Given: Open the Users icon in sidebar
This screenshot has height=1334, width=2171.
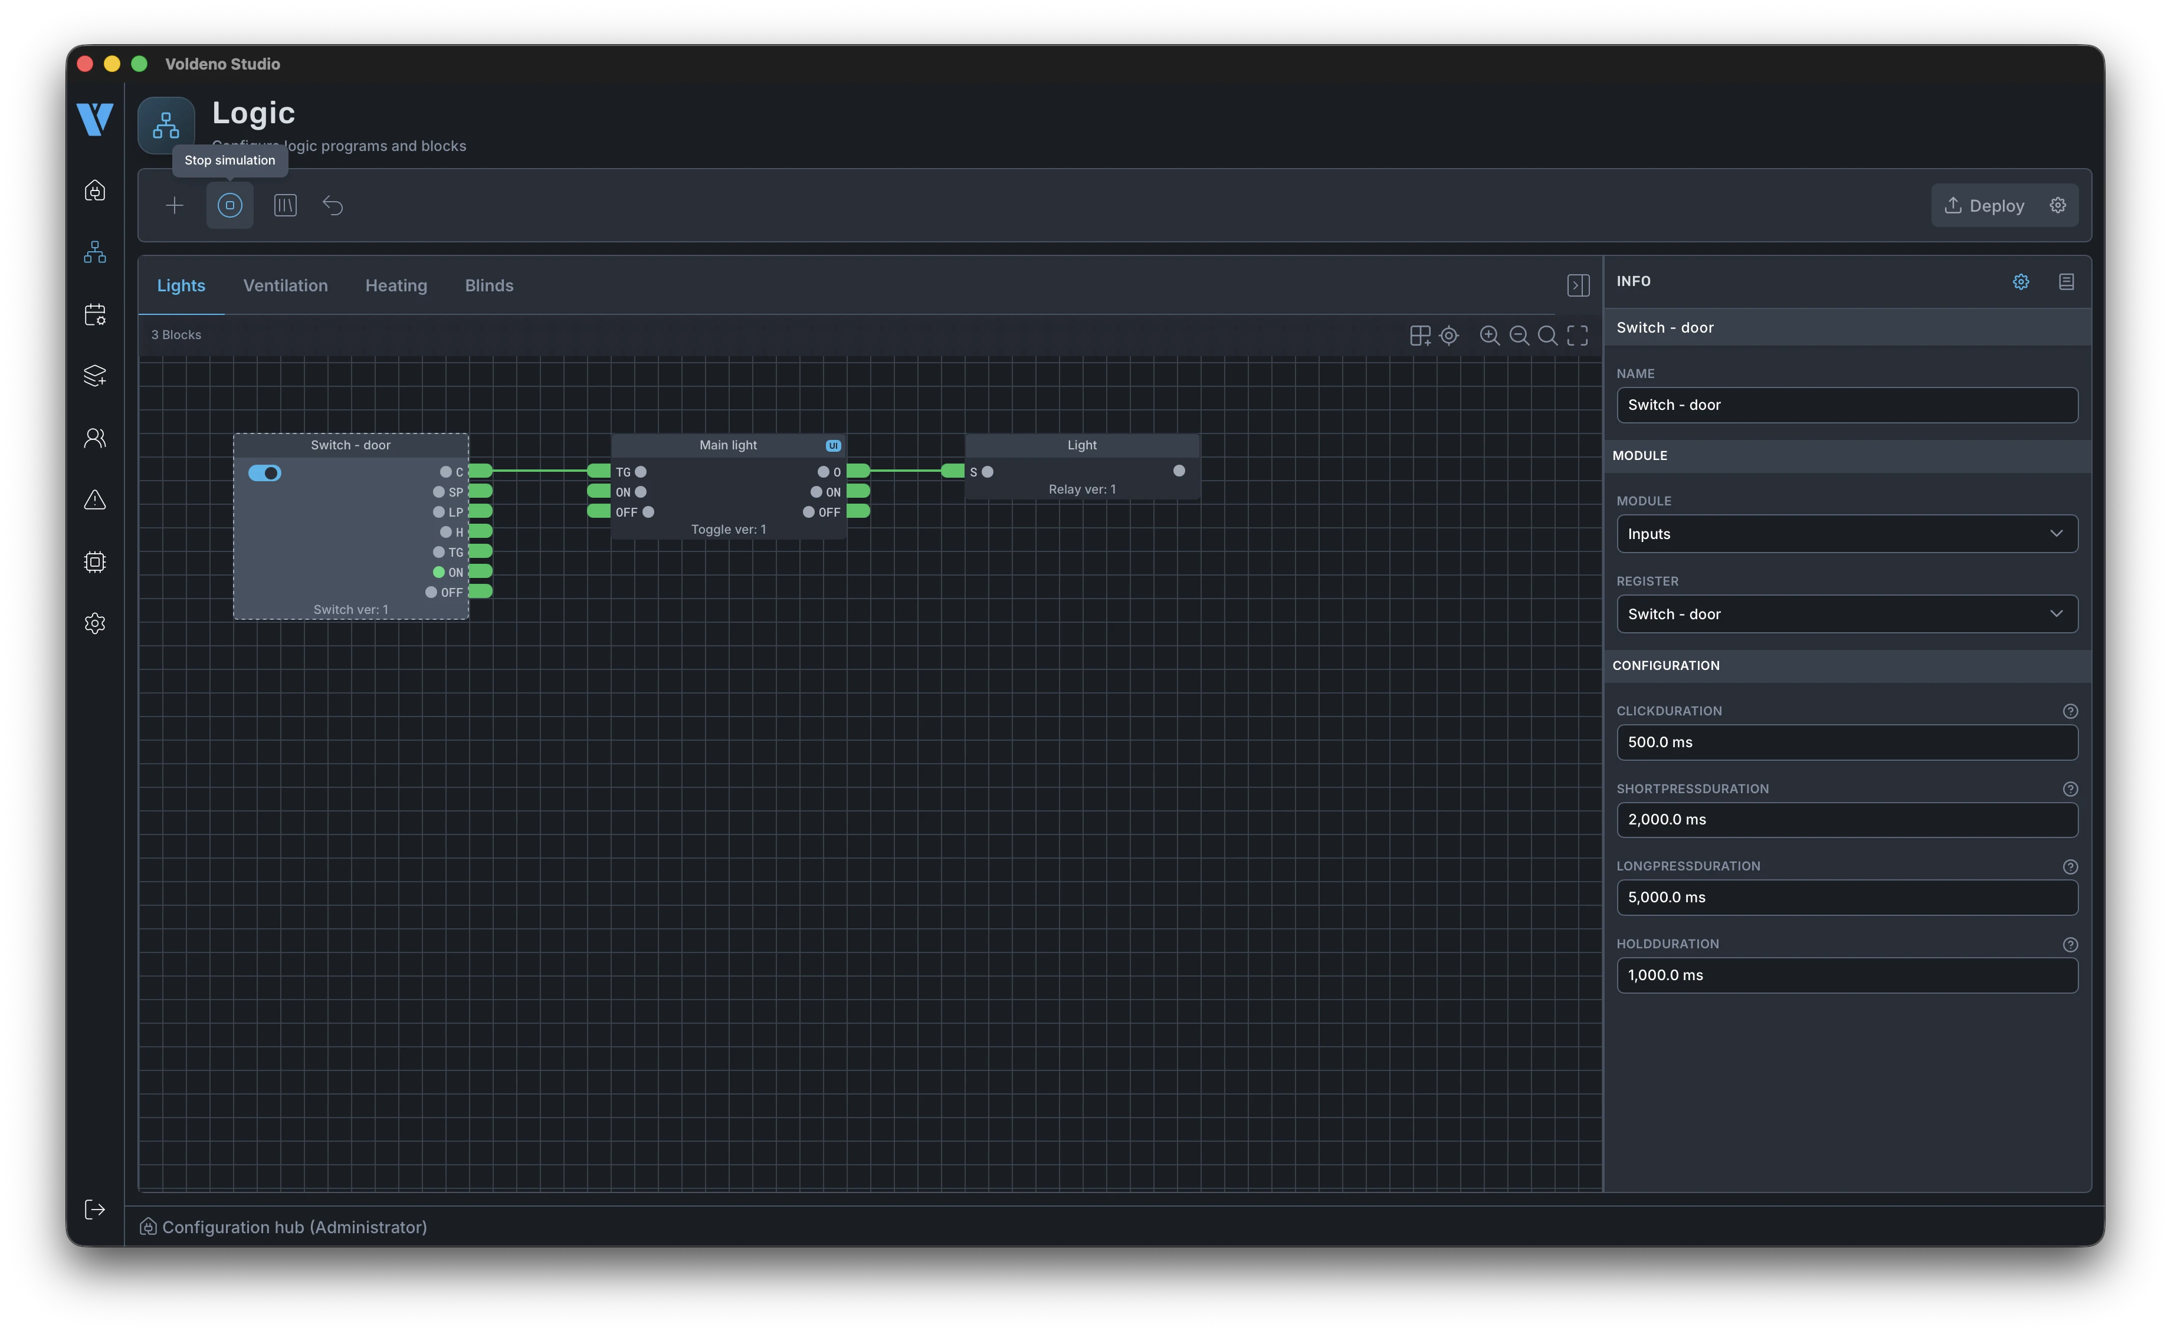Looking at the screenshot, I should pos(96,439).
